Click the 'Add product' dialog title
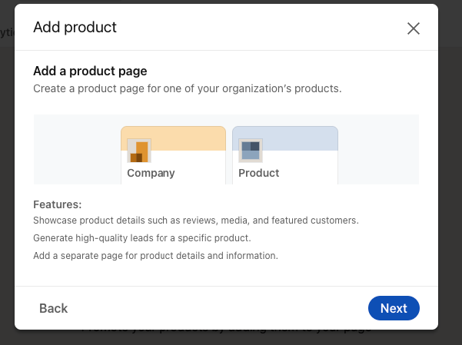This screenshot has width=462, height=345. [75, 27]
